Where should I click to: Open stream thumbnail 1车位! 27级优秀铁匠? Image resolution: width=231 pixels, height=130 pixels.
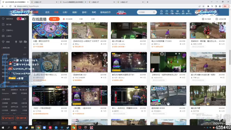coord(50,96)
